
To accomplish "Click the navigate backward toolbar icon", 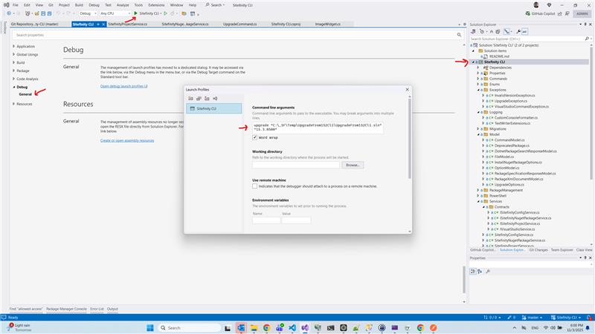I will coord(9,13).
